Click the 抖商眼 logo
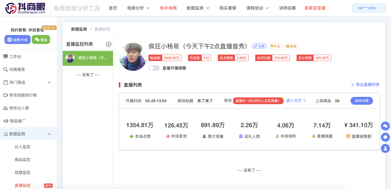Image resolution: width=391 pixels, height=189 pixels. tap(25, 8)
